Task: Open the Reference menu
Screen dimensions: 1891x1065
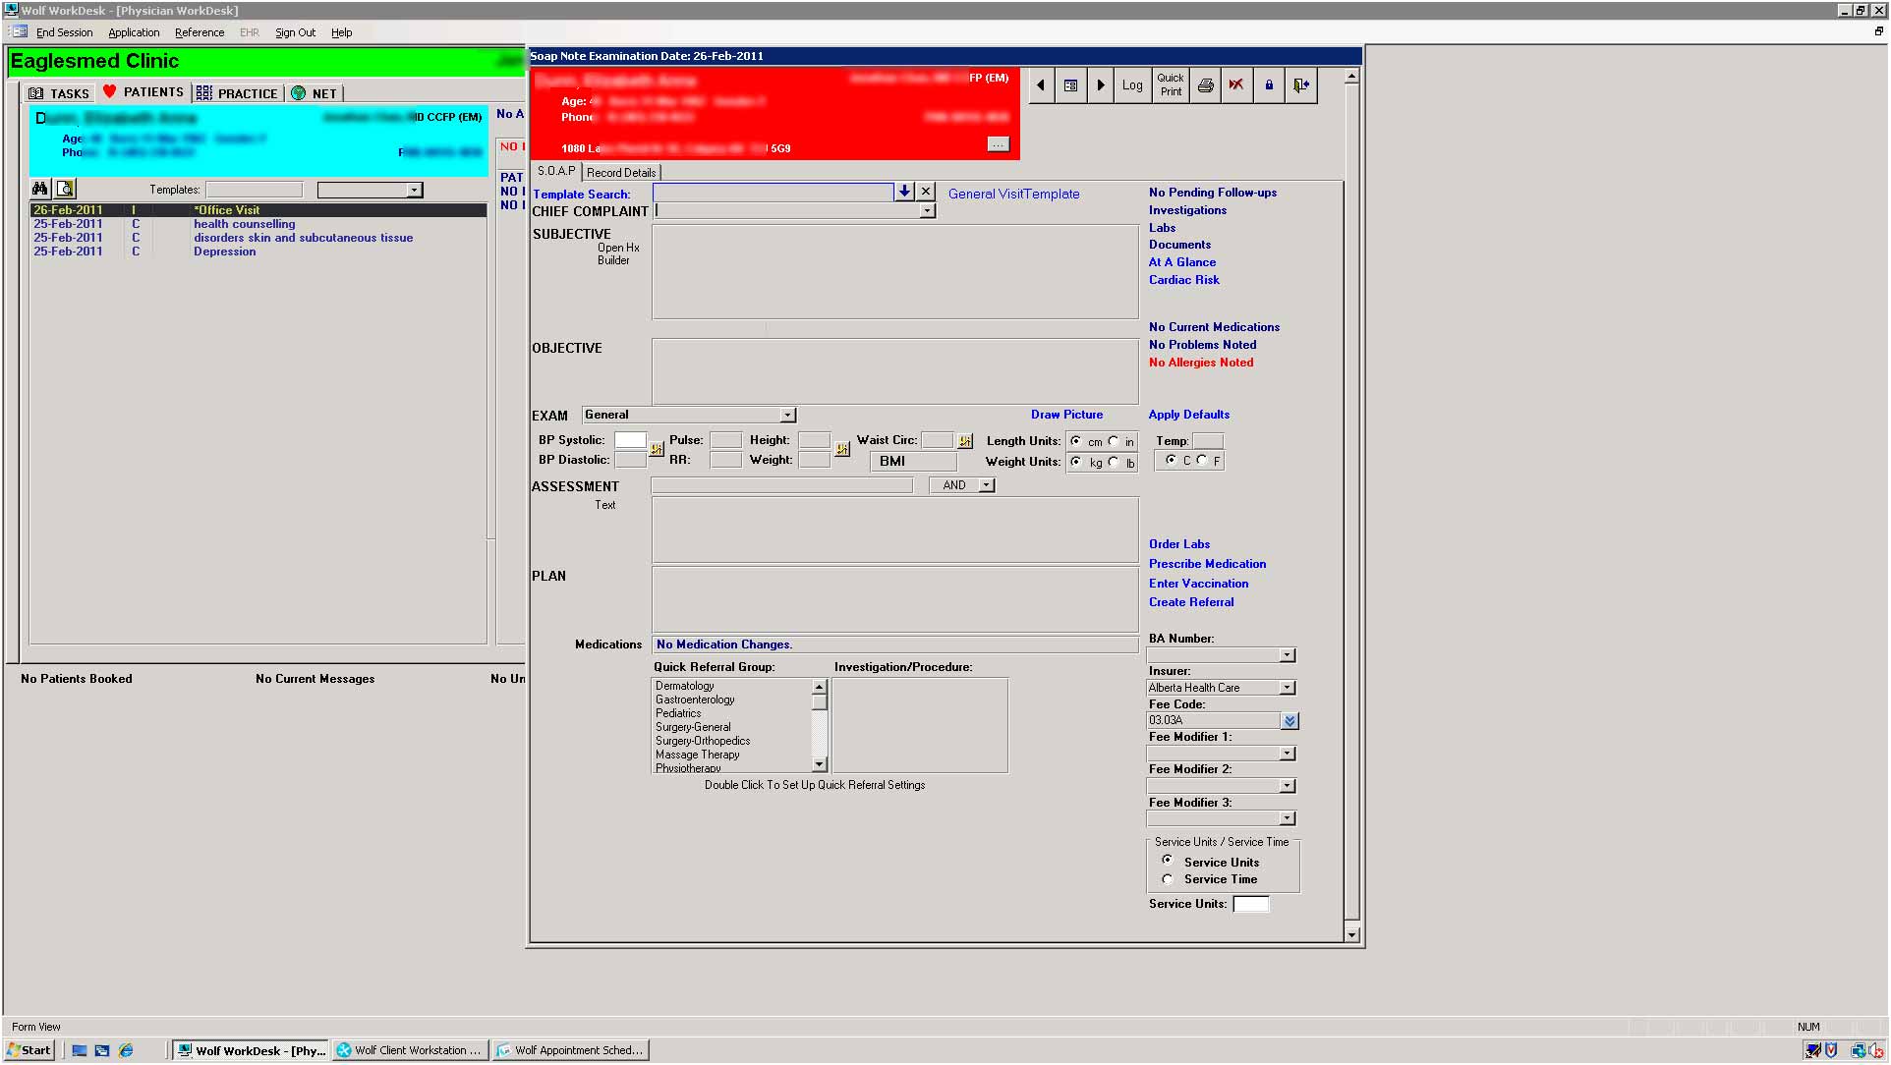Action: coord(200,32)
